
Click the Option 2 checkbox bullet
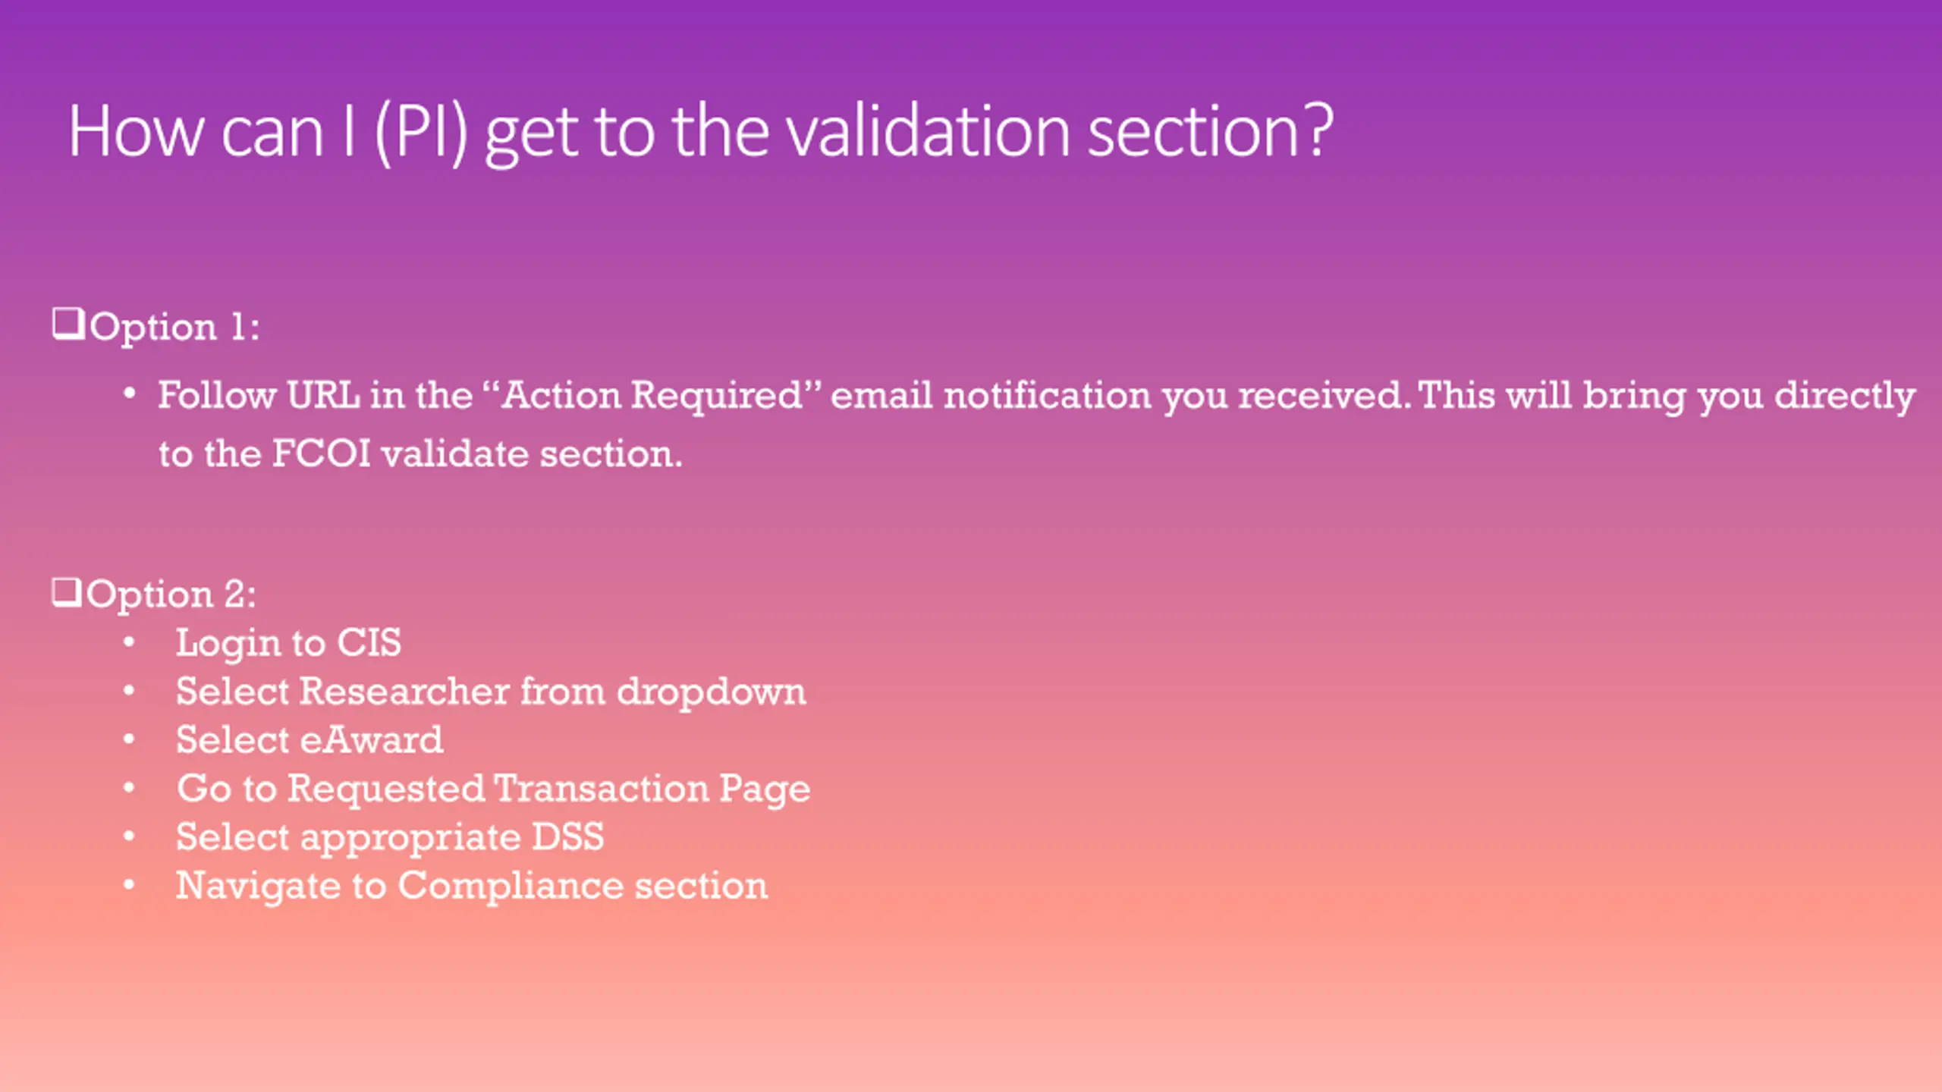point(67,592)
